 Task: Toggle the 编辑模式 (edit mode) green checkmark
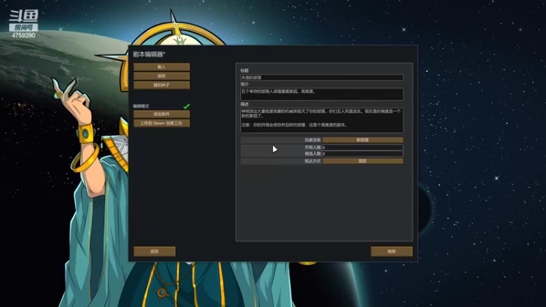tap(186, 106)
